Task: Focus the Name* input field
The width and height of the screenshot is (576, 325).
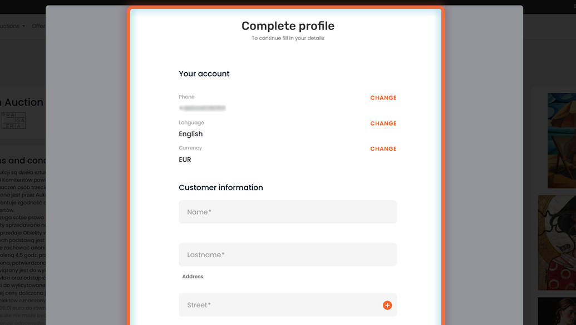Action: click(288, 212)
